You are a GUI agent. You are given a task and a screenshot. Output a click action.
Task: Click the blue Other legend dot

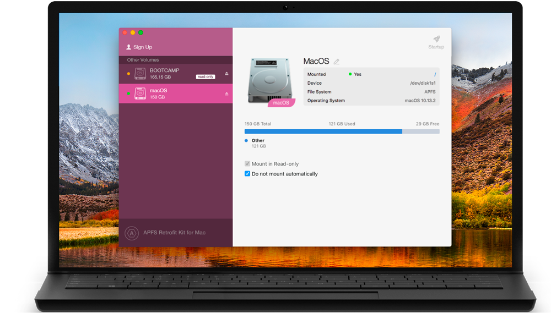pyautogui.click(x=246, y=141)
